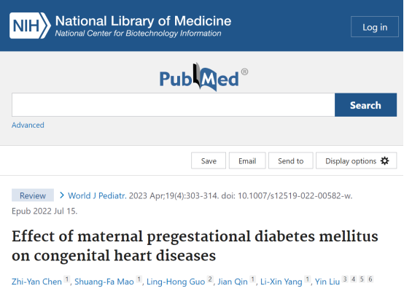Screen dimensions: 404x291
Task: Click National Library of Medicine header title
Action: coord(143,21)
